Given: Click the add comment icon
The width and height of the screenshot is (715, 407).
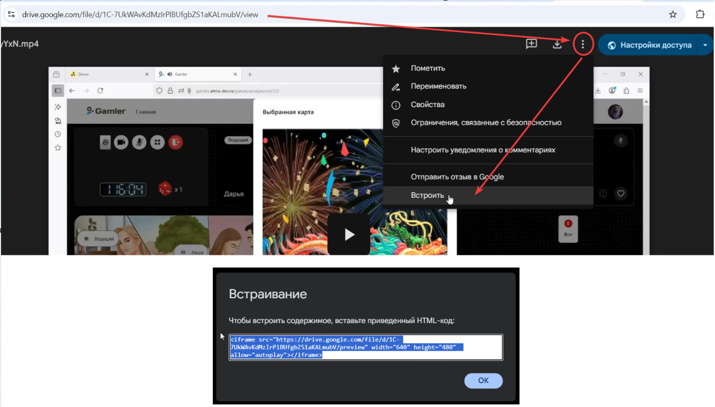Looking at the screenshot, I should click(x=531, y=45).
